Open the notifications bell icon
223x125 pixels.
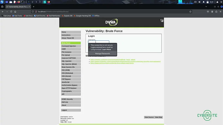(204, 2)
